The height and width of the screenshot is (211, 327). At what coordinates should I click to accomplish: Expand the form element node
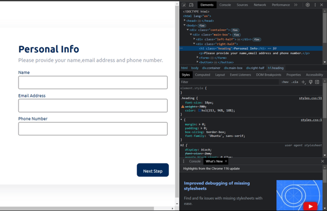[x=197, y=57]
